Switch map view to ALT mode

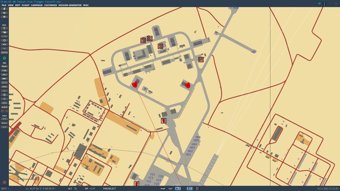178,189
